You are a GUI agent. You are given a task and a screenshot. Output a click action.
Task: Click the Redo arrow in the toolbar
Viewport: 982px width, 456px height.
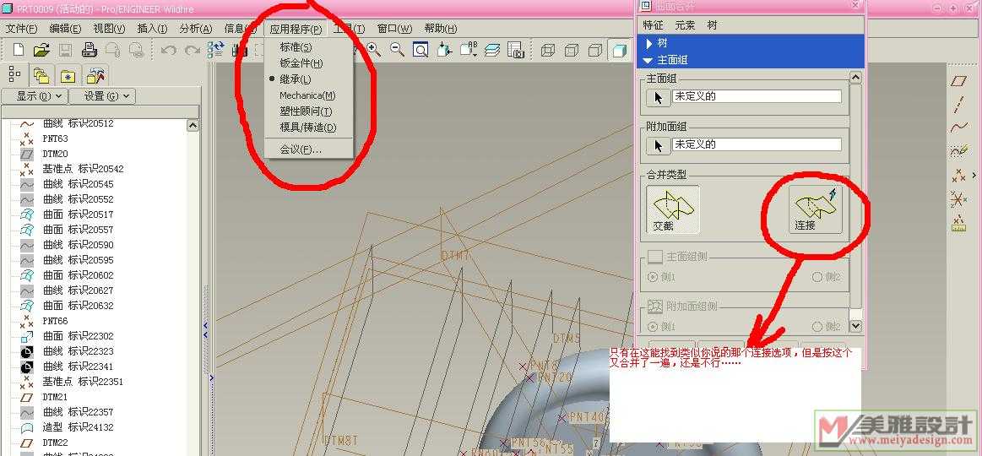[x=193, y=50]
